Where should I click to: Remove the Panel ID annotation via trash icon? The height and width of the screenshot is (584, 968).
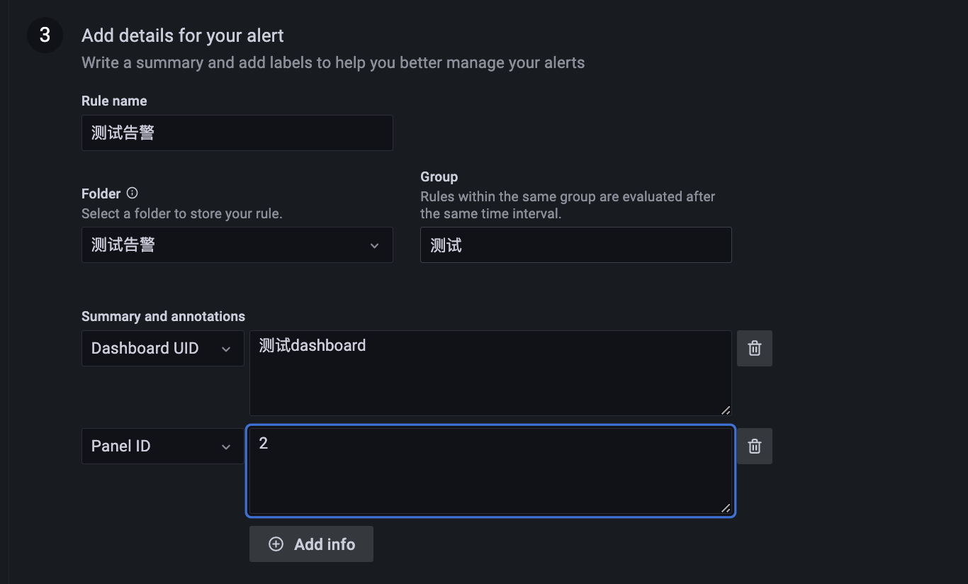click(754, 446)
